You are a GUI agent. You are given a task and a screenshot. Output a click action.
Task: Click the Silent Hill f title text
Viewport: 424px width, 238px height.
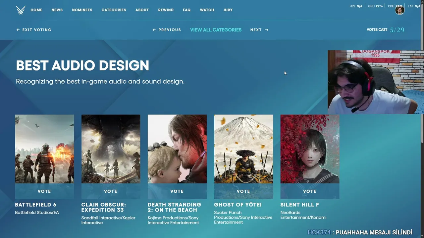click(x=300, y=205)
